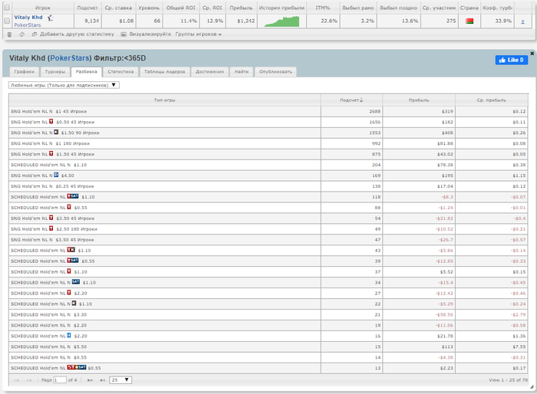Open the Найти tab
The image size is (537, 394).
[x=242, y=72]
